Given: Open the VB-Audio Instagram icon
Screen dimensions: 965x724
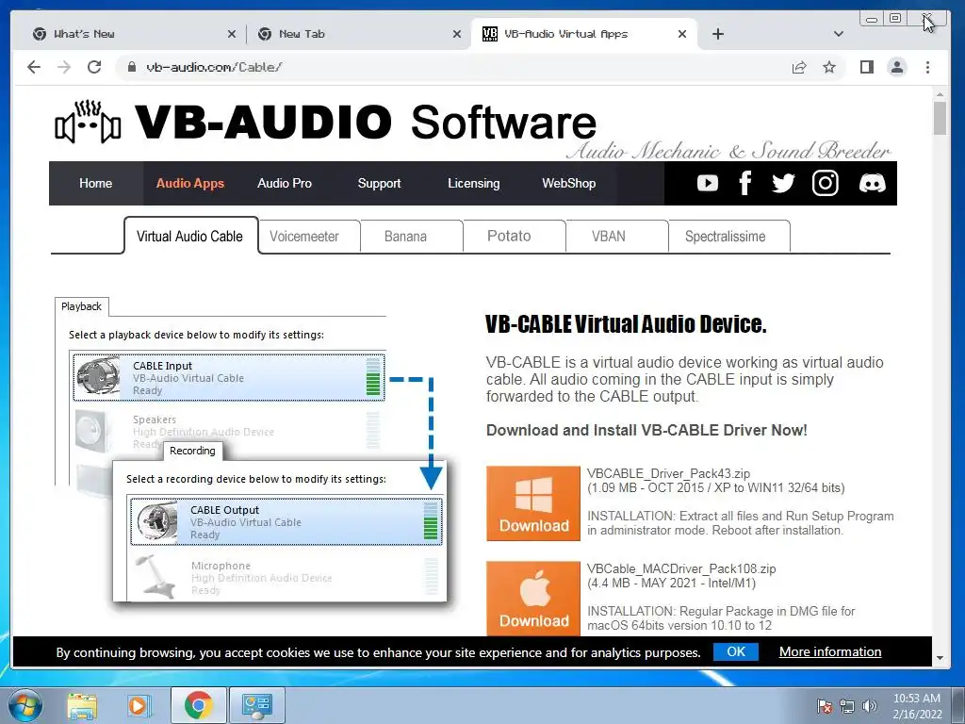Looking at the screenshot, I should [x=825, y=183].
